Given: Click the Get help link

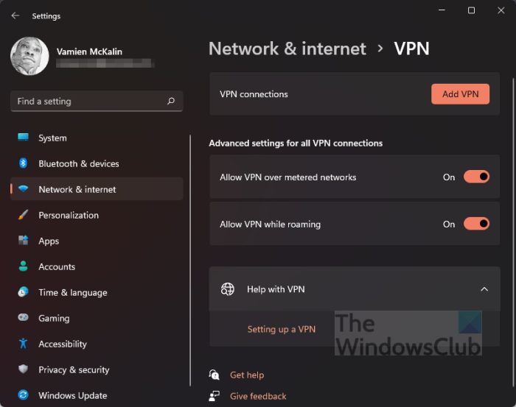Looking at the screenshot, I should click(246, 375).
